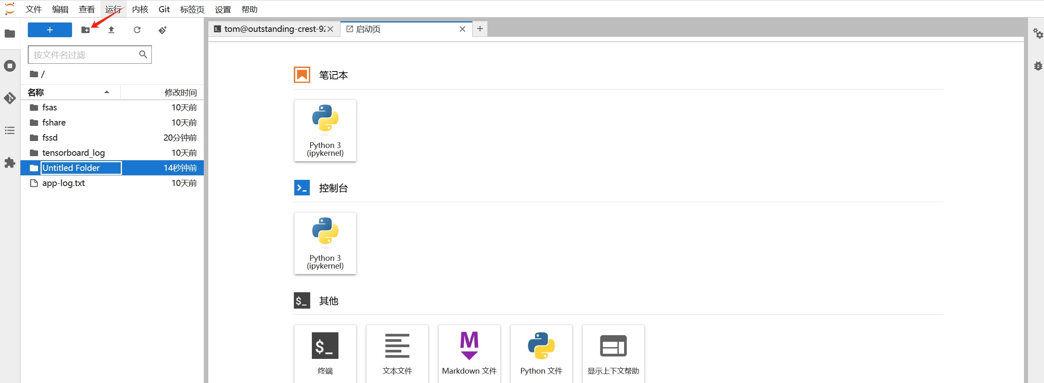Open the 文件 menu
This screenshot has width=1044, height=383.
coord(34,9)
